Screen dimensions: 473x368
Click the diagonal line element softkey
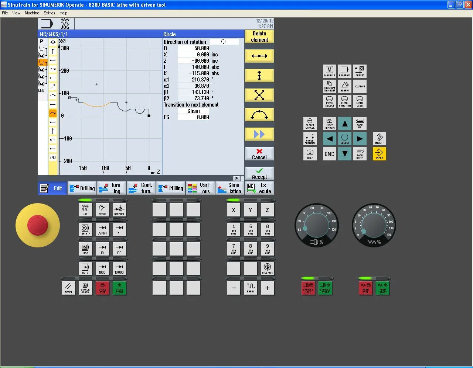click(x=259, y=95)
